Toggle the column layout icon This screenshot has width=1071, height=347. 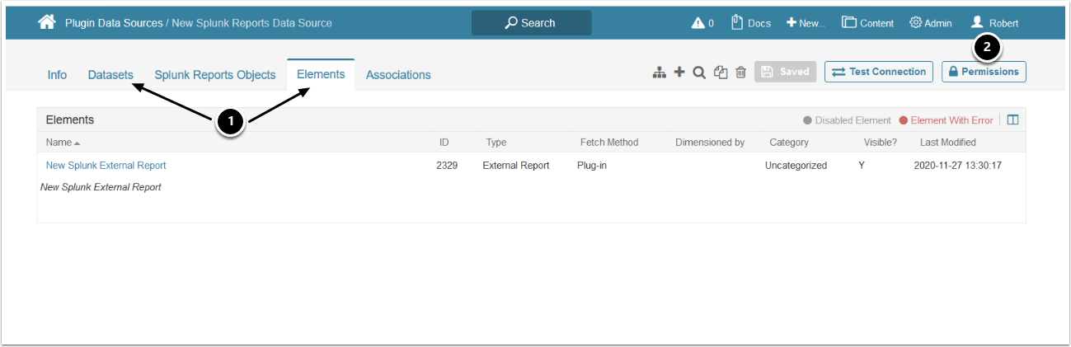click(1012, 120)
